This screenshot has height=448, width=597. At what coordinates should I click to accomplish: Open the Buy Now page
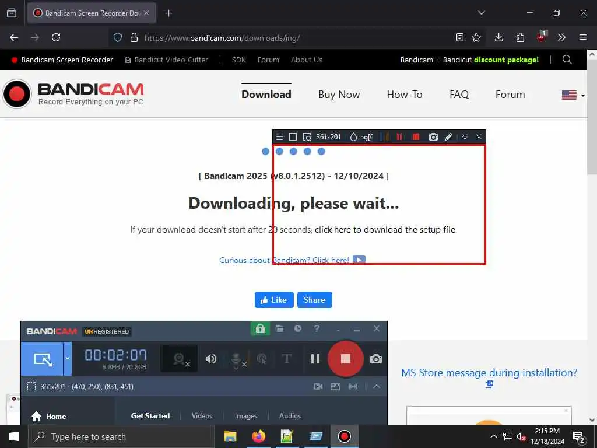tap(339, 94)
